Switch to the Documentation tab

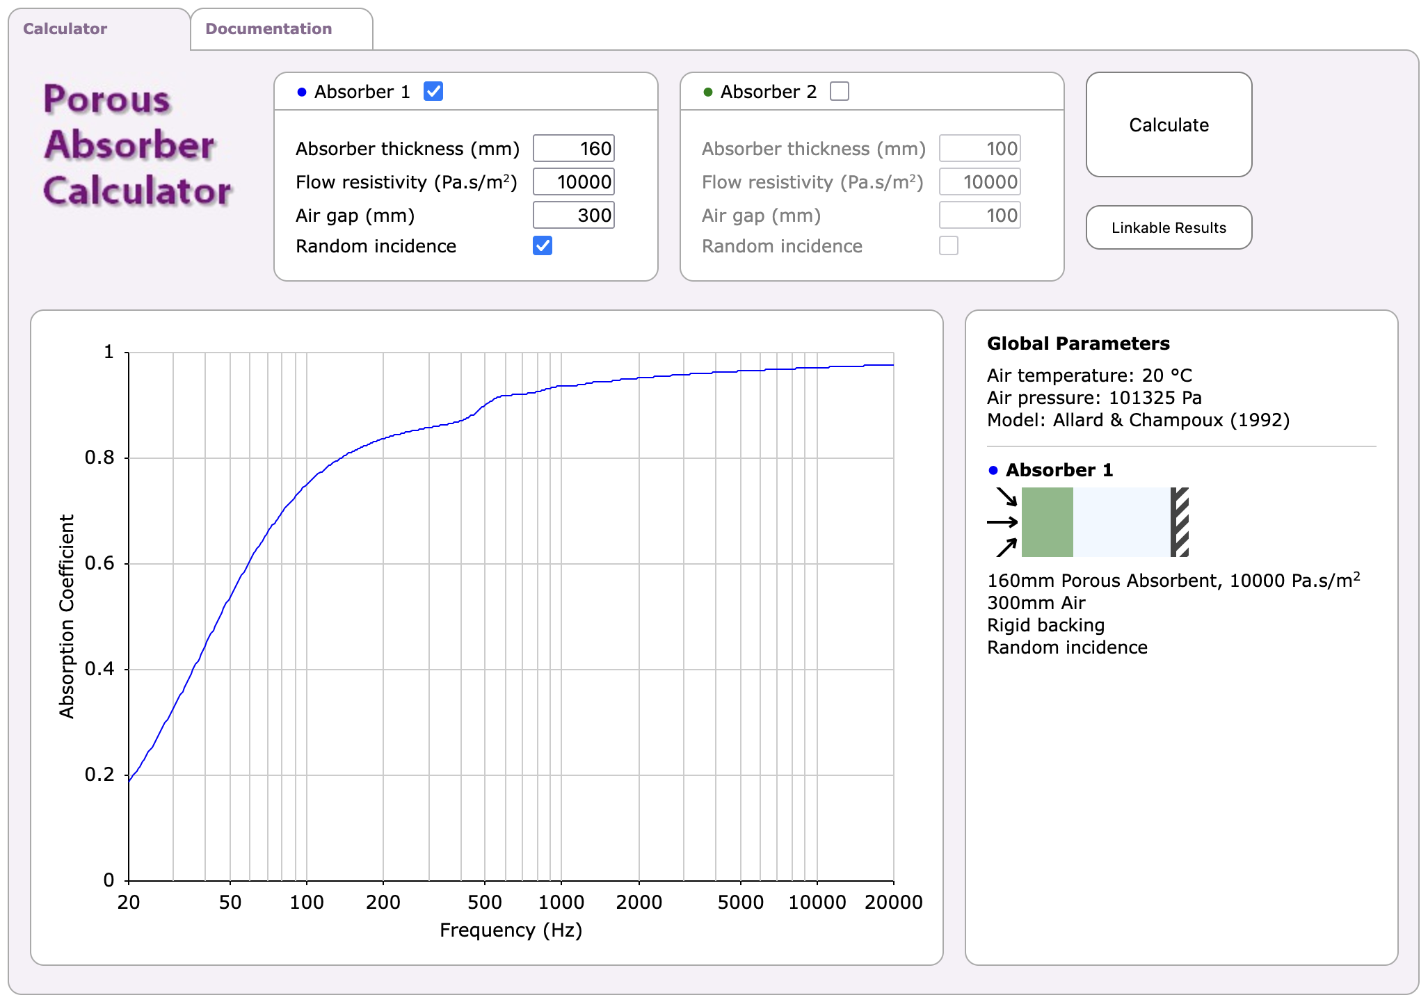[268, 29]
